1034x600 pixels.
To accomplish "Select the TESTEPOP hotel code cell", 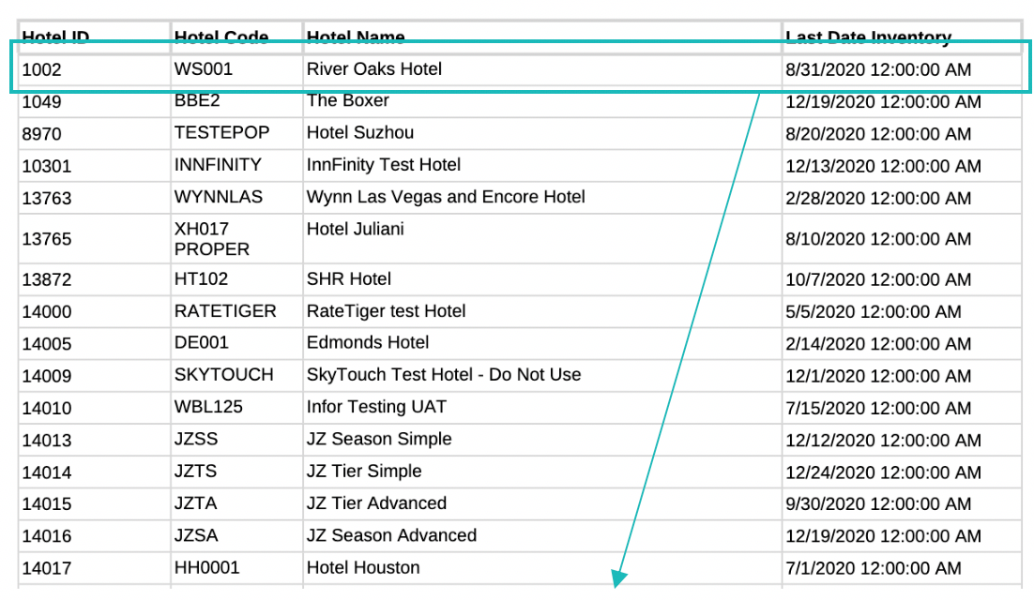I will (221, 133).
